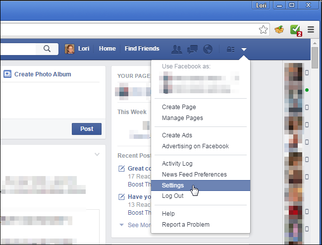The width and height of the screenshot is (322, 245).
Task: Open the green checkmark extension with badge 2
Action: [x=296, y=30]
